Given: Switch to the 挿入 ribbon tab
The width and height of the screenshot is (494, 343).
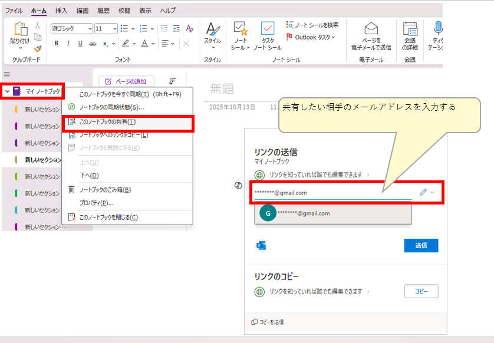Looking at the screenshot, I should (61, 11).
